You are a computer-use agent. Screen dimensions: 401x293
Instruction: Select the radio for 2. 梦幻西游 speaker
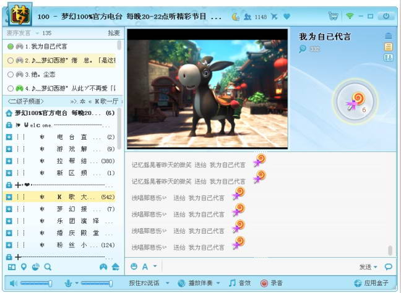pos(11,61)
